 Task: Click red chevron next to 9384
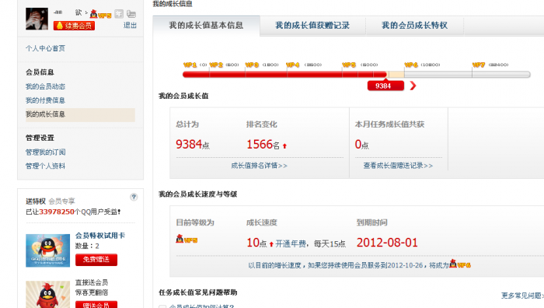pyautogui.click(x=413, y=86)
